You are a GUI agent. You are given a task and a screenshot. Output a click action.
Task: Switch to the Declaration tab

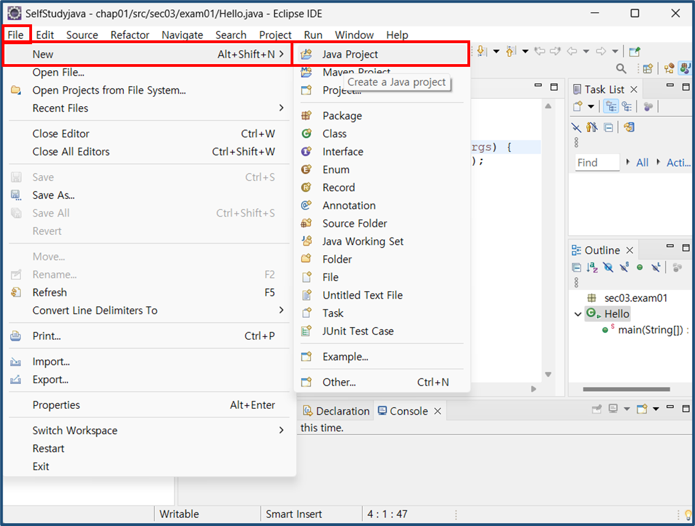(x=336, y=411)
